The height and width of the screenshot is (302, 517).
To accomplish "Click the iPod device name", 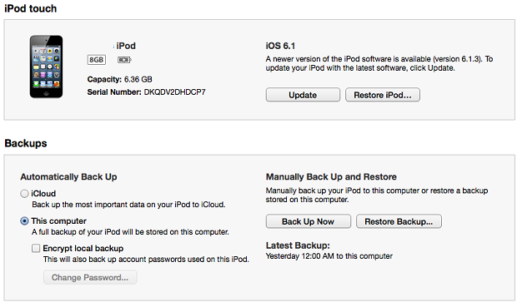I will pyautogui.click(x=126, y=46).
